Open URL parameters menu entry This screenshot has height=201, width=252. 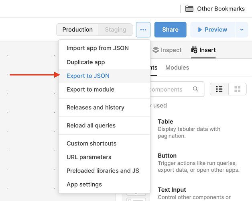point(89,157)
